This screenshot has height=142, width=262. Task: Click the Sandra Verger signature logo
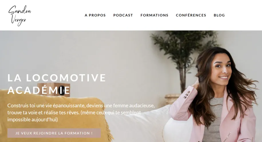(20, 15)
